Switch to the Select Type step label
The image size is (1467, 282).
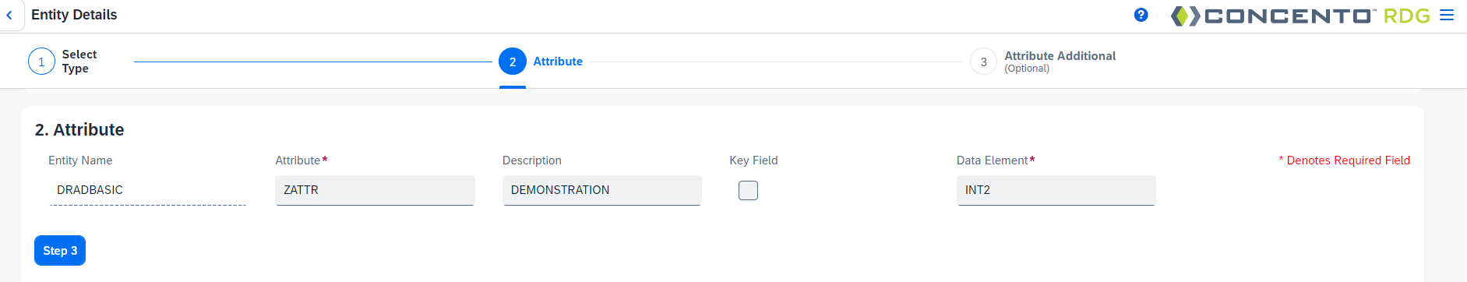coord(79,62)
